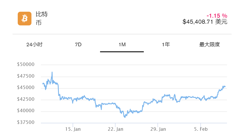Click the $50000 y-axis label
The width and height of the screenshot is (249, 137).
[x=26, y=65]
